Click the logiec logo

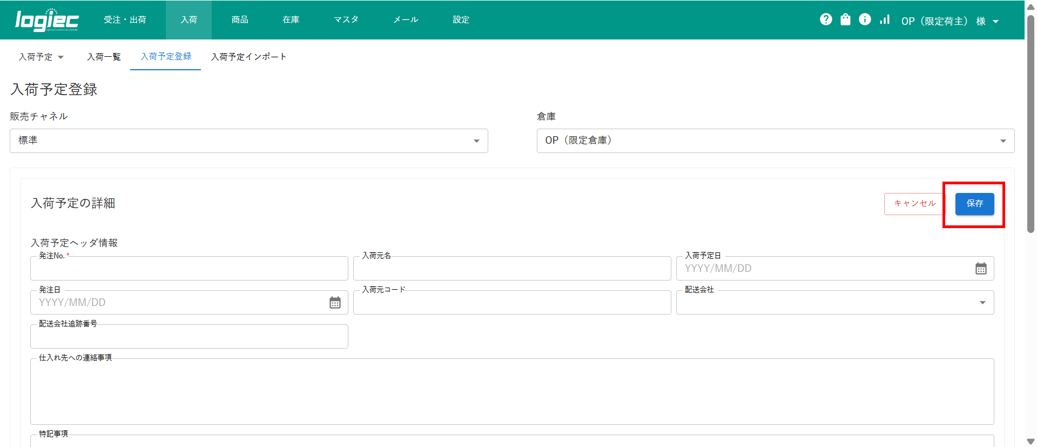click(x=47, y=20)
